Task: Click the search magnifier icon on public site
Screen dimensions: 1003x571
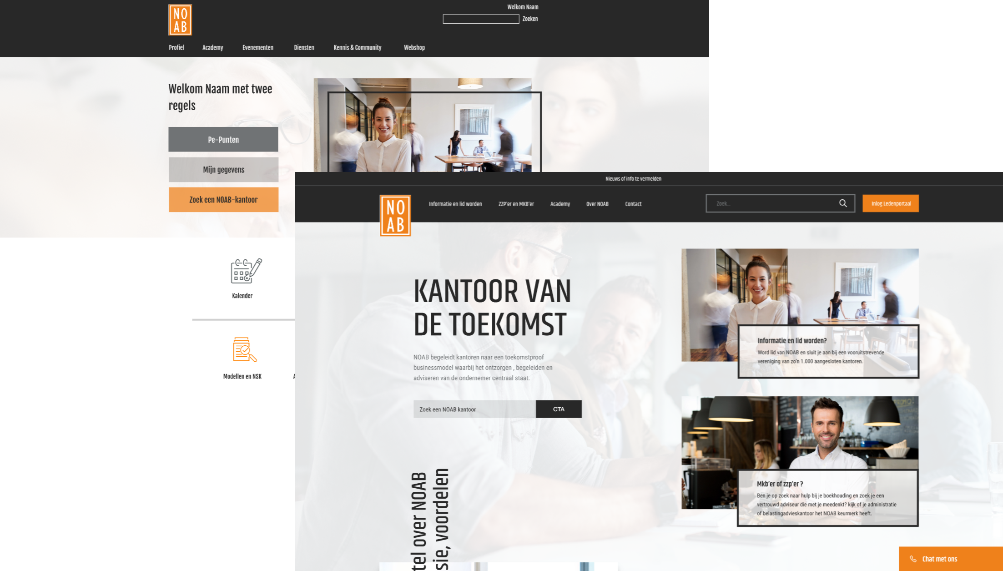Action: 843,203
